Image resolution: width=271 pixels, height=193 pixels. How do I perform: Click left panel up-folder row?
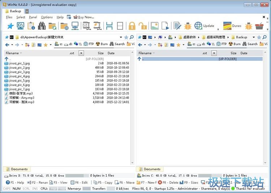click(x=67, y=59)
